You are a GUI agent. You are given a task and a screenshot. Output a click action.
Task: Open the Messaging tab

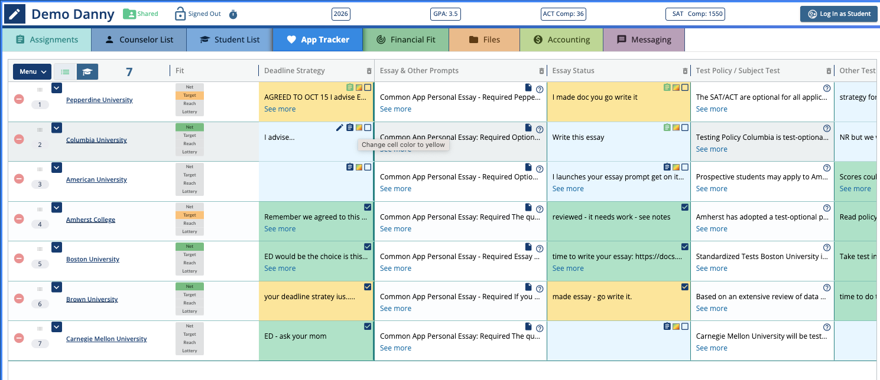644,40
